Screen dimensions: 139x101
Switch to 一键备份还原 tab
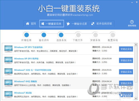point(77,24)
